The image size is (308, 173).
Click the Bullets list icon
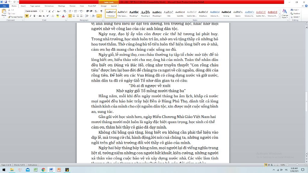[x=70, y=11]
